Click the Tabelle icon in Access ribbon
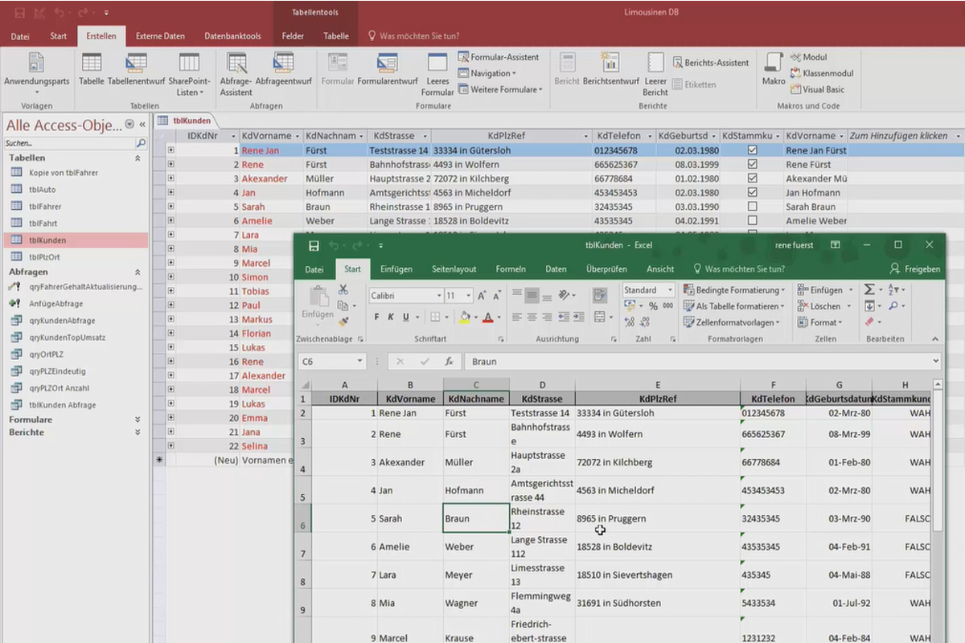The height and width of the screenshot is (643, 965). [x=92, y=70]
